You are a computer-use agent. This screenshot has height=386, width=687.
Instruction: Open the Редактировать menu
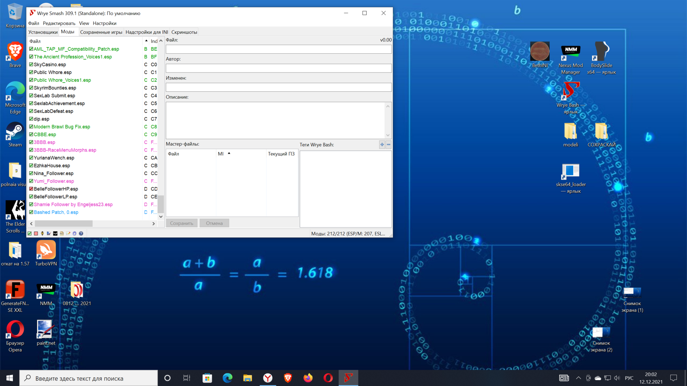point(59,23)
